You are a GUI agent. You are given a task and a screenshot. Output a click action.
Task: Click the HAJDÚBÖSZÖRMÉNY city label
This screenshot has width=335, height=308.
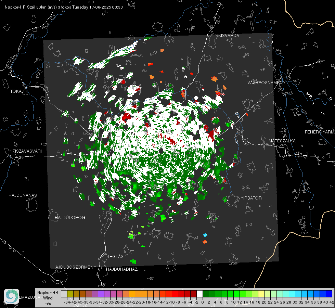click(x=74, y=267)
